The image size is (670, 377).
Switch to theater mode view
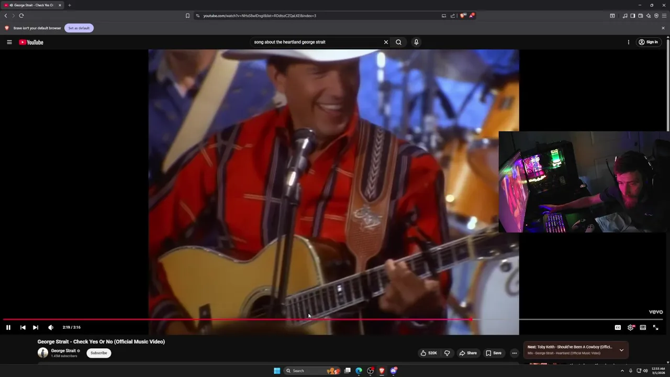pyautogui.click(x=643, y=327)
